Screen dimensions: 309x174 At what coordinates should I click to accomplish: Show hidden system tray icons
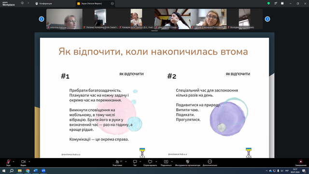[x=267, y=171]
